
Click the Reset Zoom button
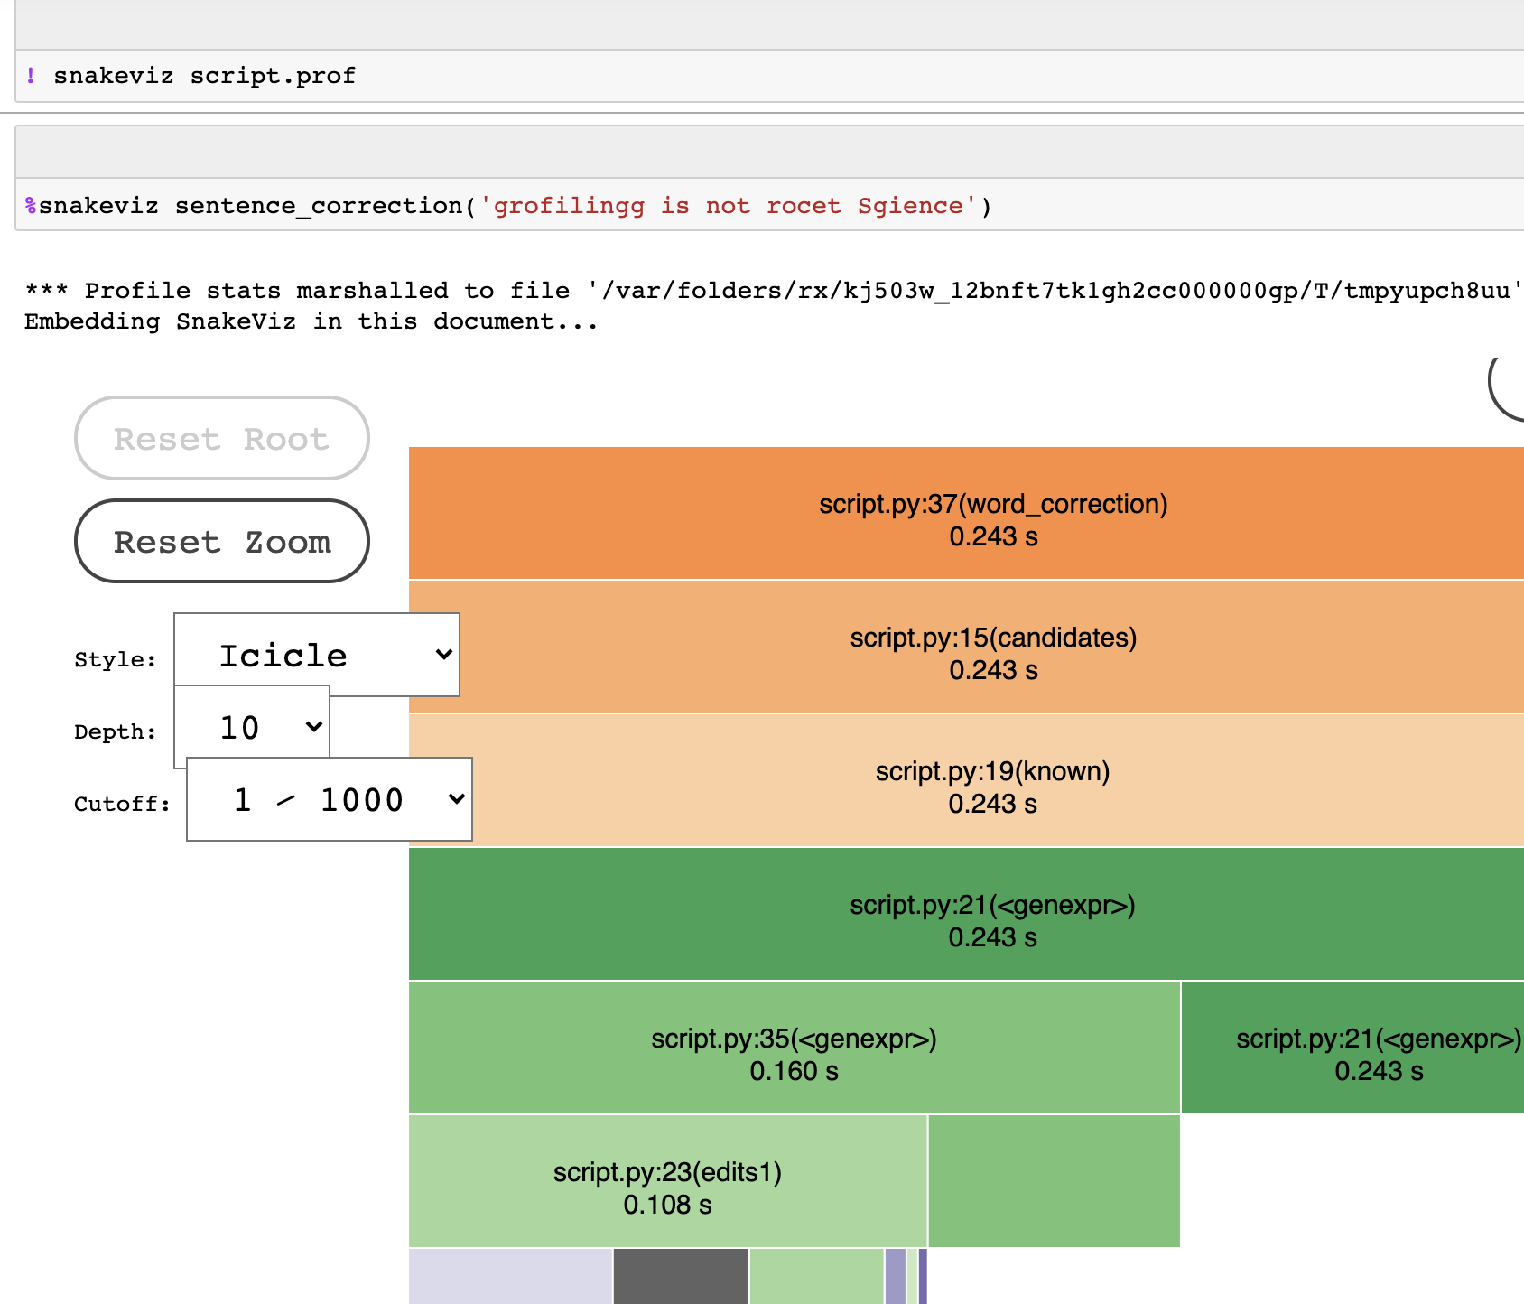[220, 541]
